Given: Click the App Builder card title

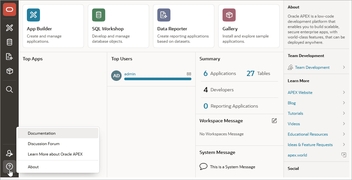Looking at the screenshot, I should point(39,29).
